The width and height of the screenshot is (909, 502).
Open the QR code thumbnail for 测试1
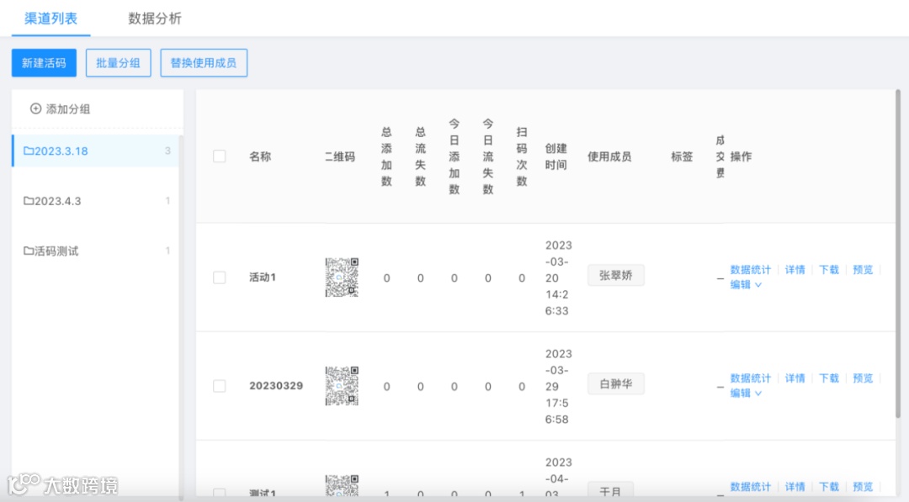[342, 485]
